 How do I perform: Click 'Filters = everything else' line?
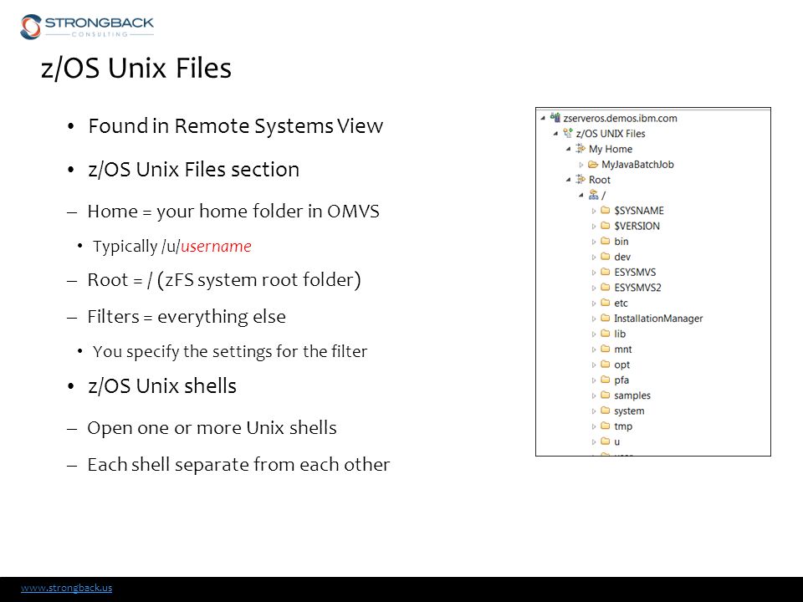click(x=187, y=317)
